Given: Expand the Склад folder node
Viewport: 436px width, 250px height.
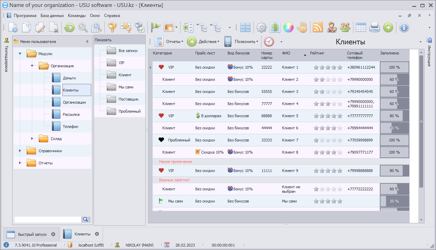Looking at the screenshot, I should (32, 139).
